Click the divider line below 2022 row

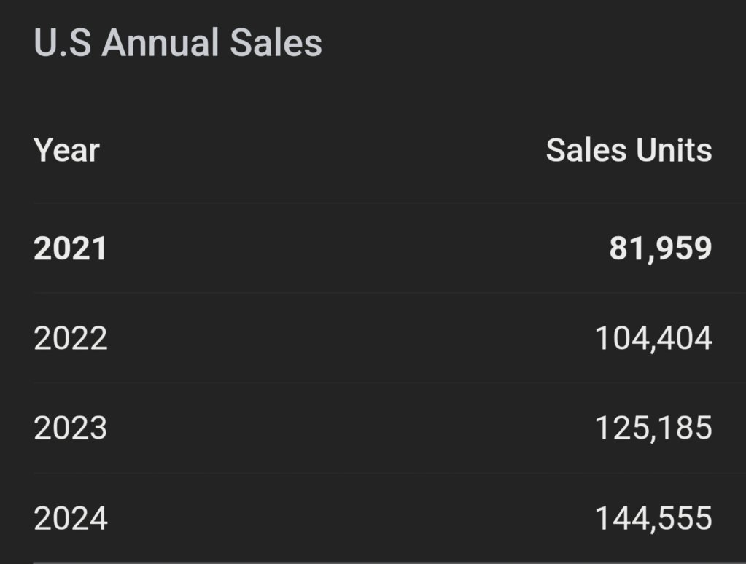click(x=389, y=383)
